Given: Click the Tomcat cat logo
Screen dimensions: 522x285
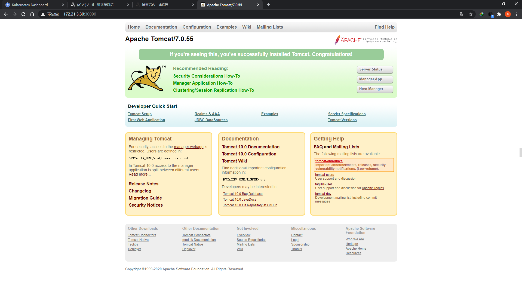Looking at the screenshot, I should (147, 78).
